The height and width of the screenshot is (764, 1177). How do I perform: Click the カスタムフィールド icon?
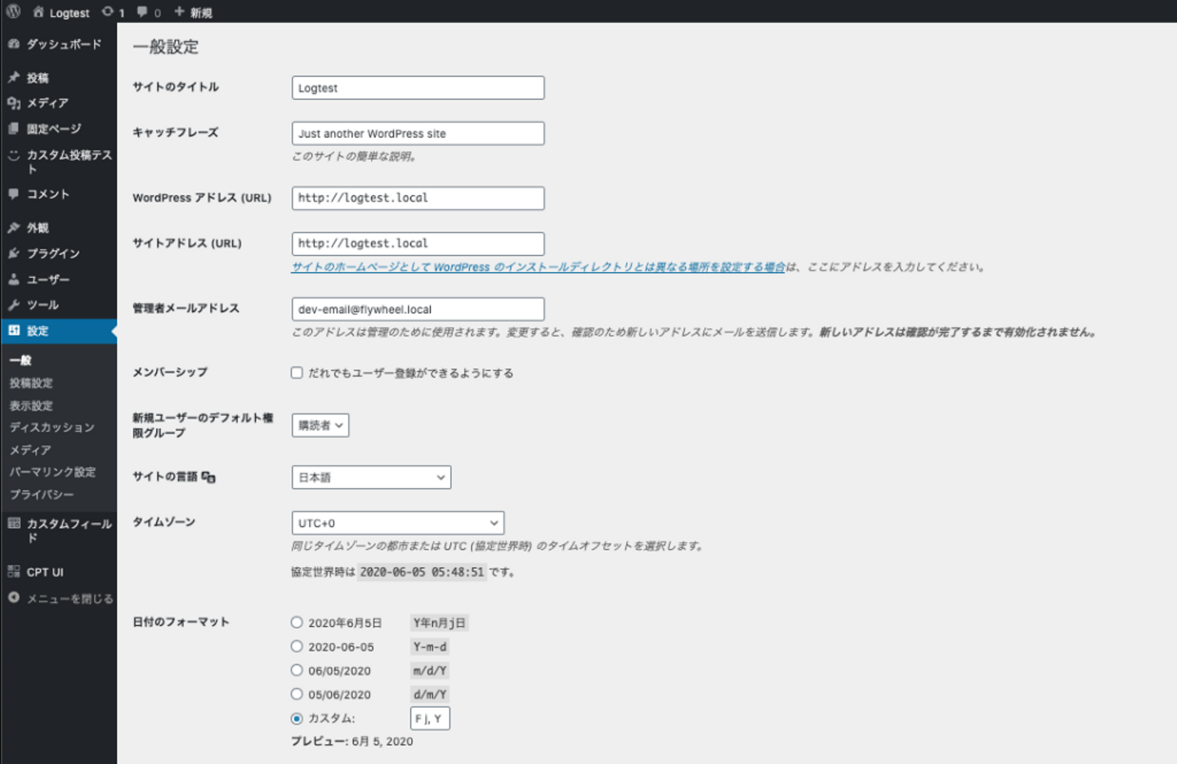click(x=14, y=523)
